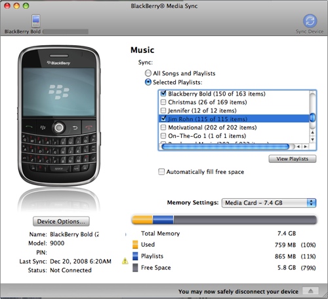Click the green zoom window button

point(26,6)
